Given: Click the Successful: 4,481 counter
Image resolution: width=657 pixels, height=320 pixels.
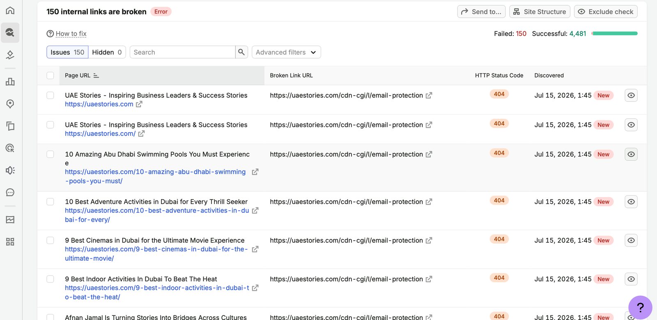Looking at the screenshot, I should click(x=559, y=34).
